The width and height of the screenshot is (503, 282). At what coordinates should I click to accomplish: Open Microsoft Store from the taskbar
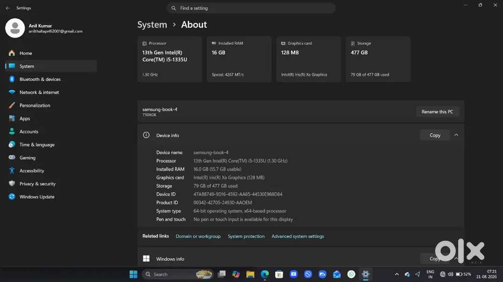tap(279, 274)
